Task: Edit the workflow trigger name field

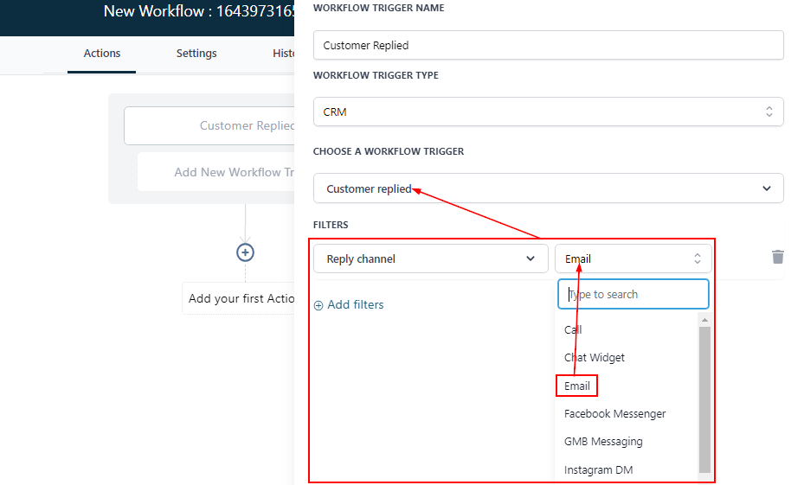Action: pyautogui.click(x=549, y=45)
